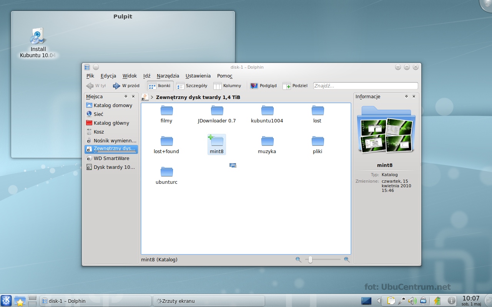492x307 pixels.
Task: Check the battery status tray icon
Action: 437,301
